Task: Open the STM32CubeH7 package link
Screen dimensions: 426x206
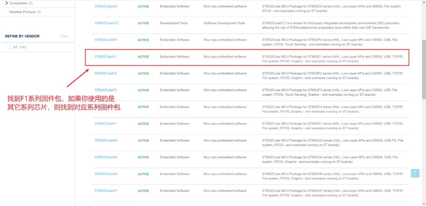Action: pyautogui.click(x=106, y=191)
